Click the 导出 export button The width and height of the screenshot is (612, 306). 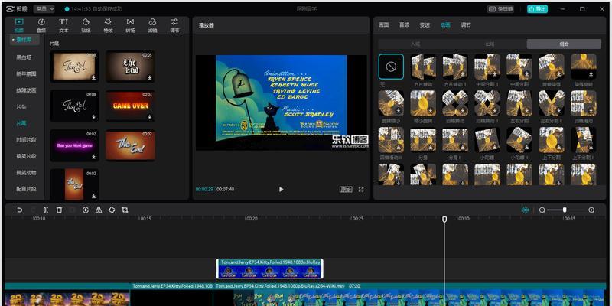pos(537,8)
